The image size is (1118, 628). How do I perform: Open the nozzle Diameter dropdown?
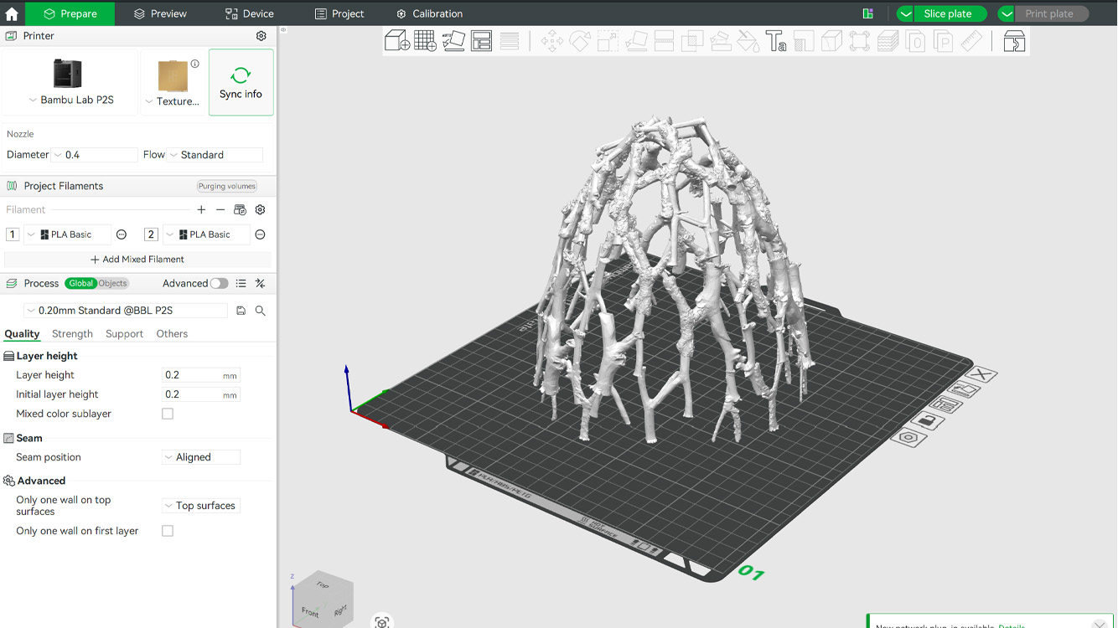95,155
